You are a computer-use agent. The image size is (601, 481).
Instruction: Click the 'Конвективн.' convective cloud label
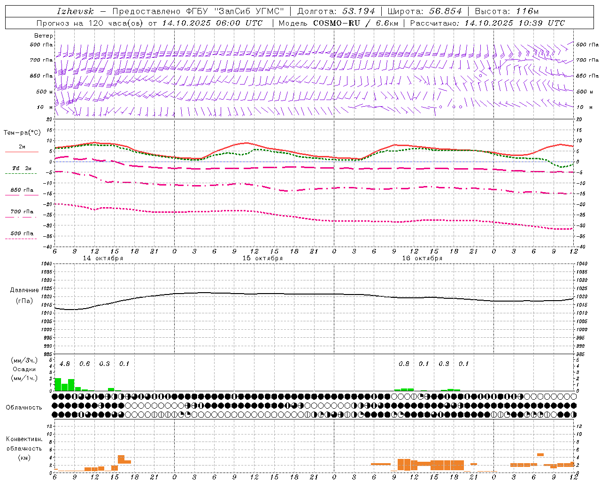pyautogui.click(x=24, y=439)
